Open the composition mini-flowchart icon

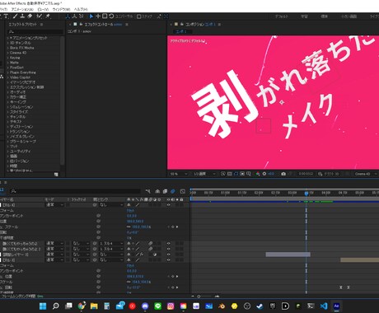pyautogui.click(x=148, y=191)
